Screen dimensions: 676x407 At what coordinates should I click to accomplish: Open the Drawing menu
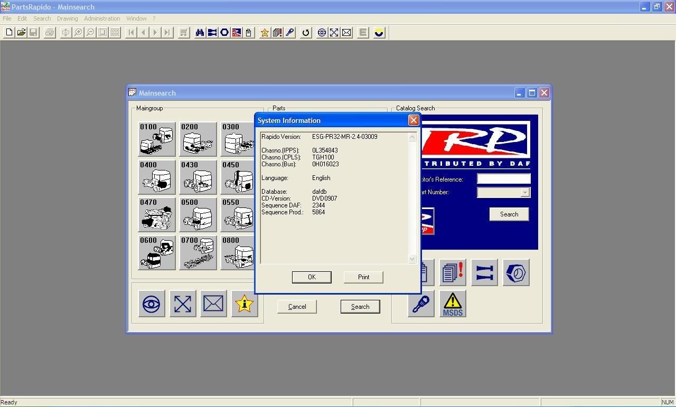67,18
